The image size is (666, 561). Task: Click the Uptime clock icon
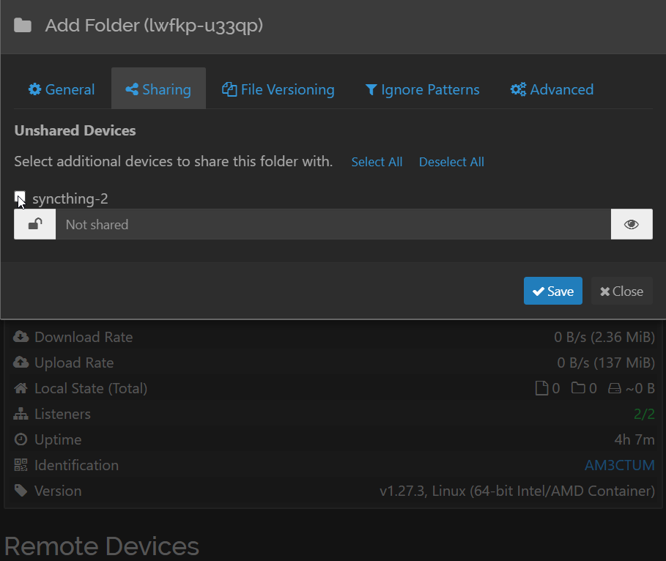point(21,439)
